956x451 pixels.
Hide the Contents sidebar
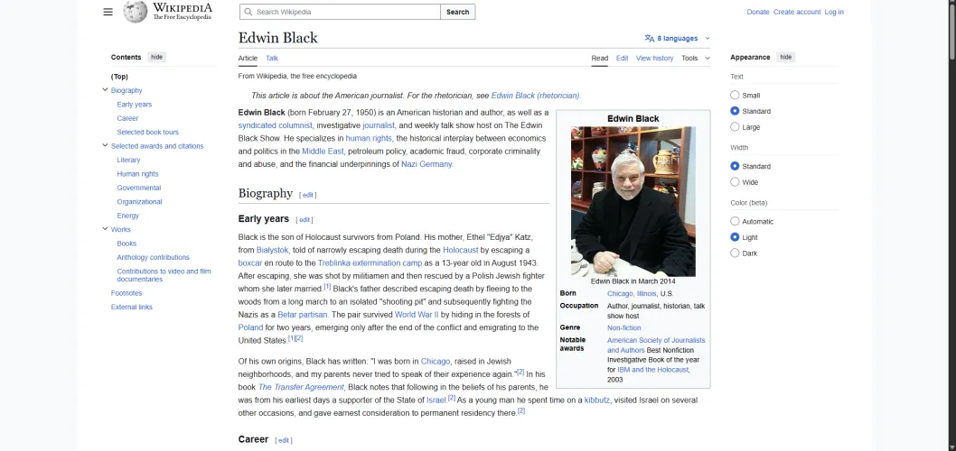pyautogui.click(x=156, y=57)
